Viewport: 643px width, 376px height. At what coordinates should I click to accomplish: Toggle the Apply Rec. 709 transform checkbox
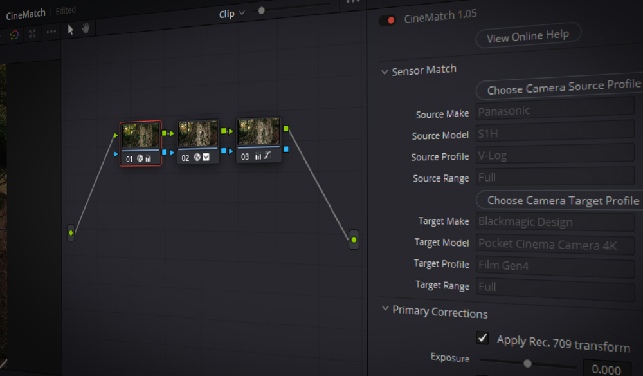(481, 337)
